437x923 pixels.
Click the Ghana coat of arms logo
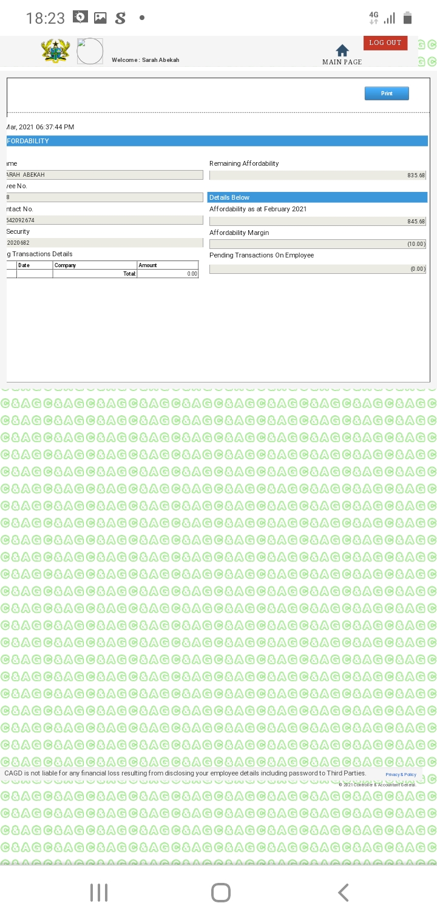point(56,51)
